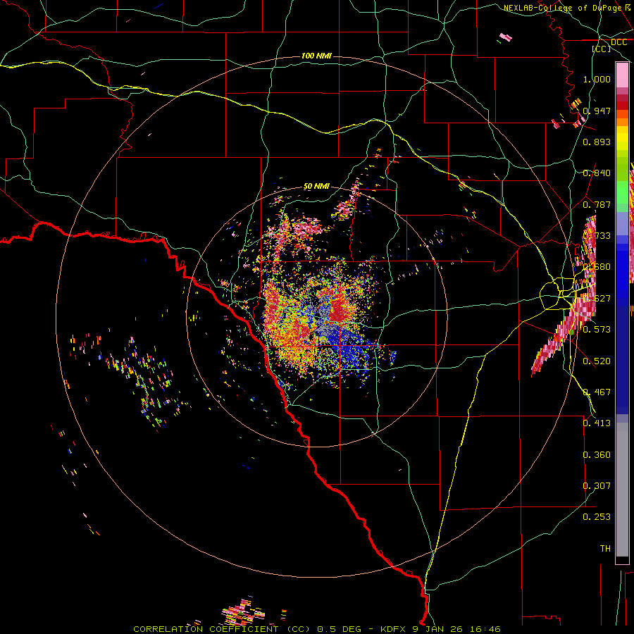Click the 0.5 DEG elevation text in caption
Image resolution: width=634 pixels, height=634 pixels.
(339, 629)
